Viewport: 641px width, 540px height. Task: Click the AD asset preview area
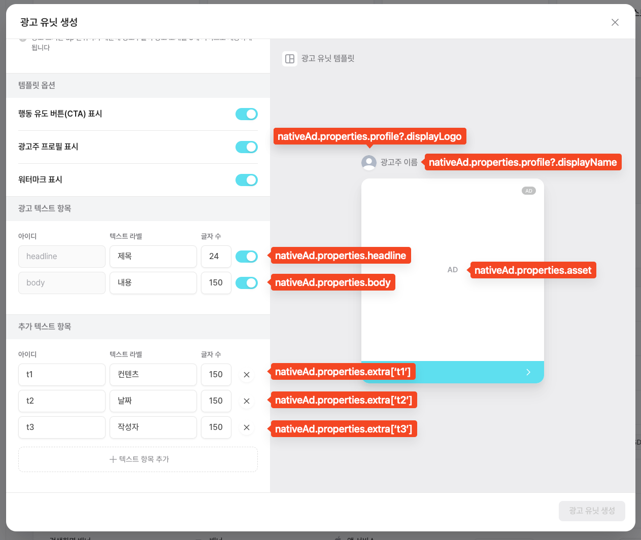452,270
